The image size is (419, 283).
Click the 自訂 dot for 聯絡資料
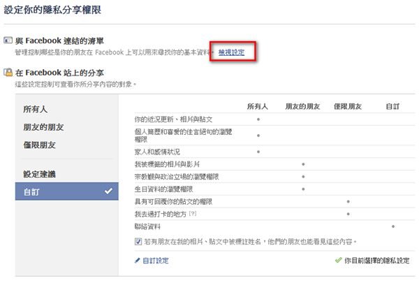click(393, 226)
